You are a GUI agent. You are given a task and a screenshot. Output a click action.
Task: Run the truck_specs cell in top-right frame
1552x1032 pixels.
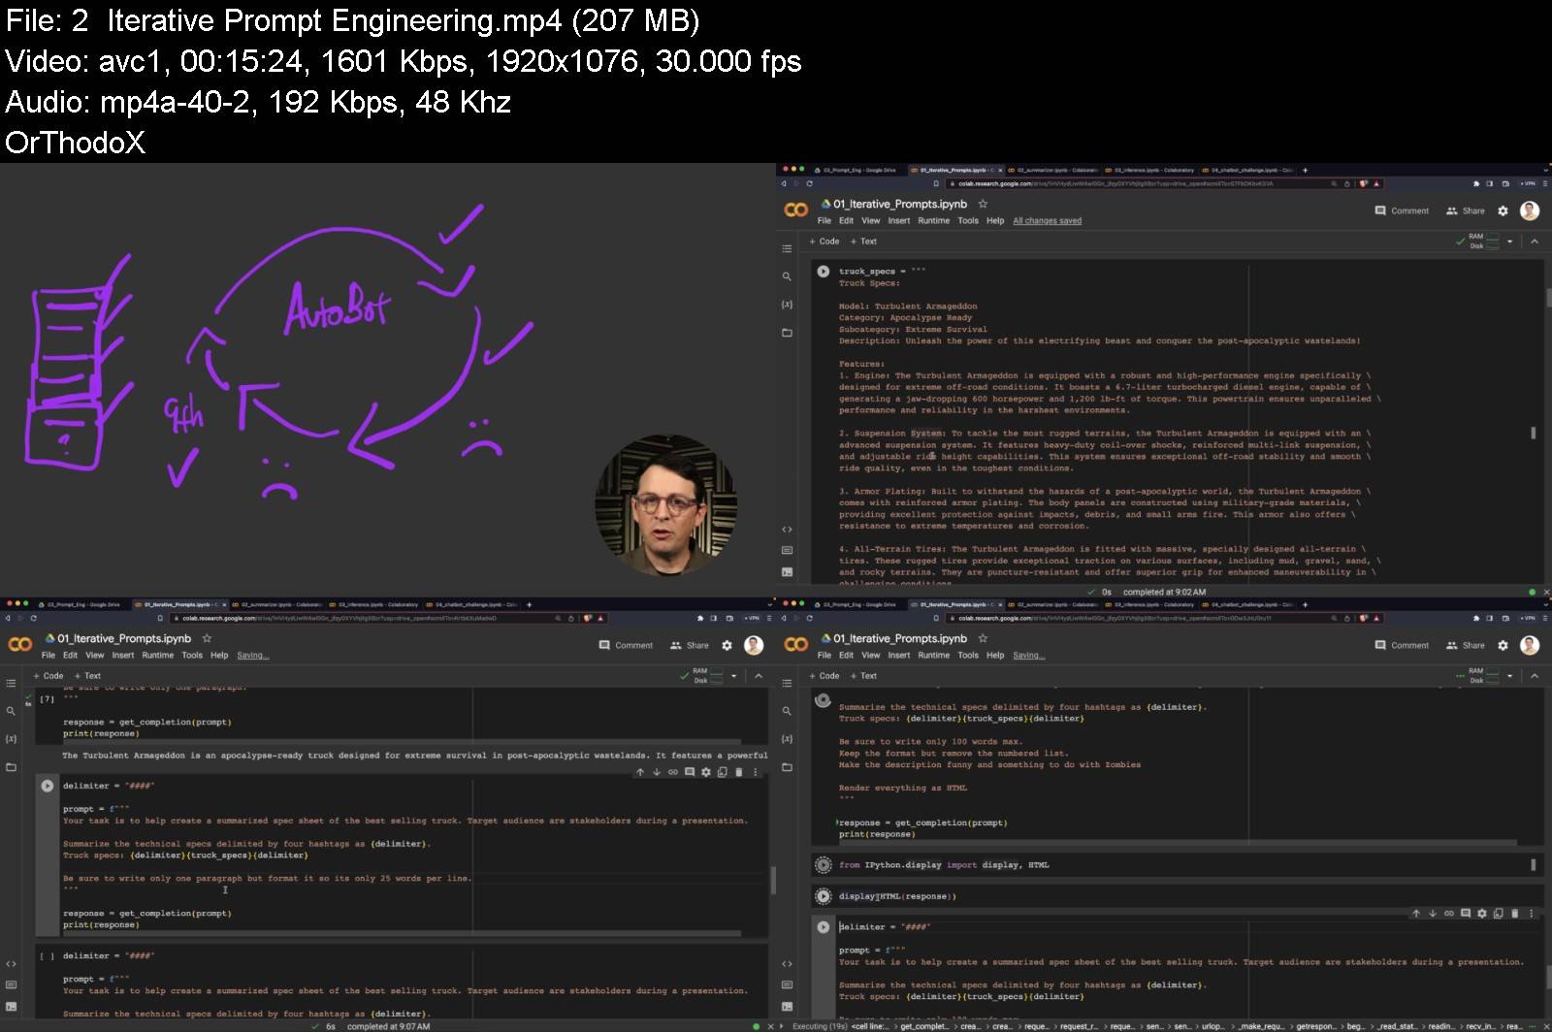coord(824,272)
